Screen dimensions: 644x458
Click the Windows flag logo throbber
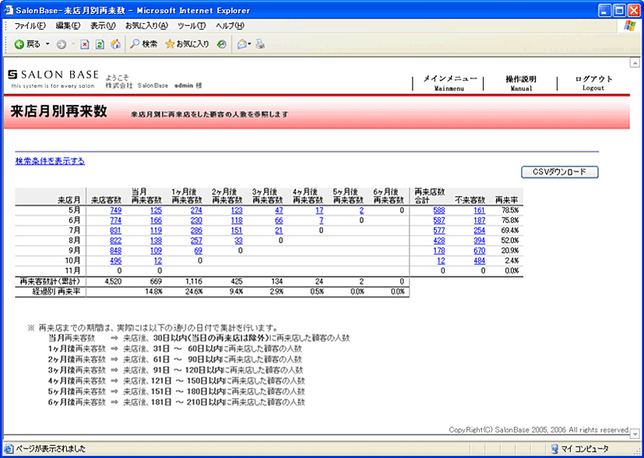point(629,26)
